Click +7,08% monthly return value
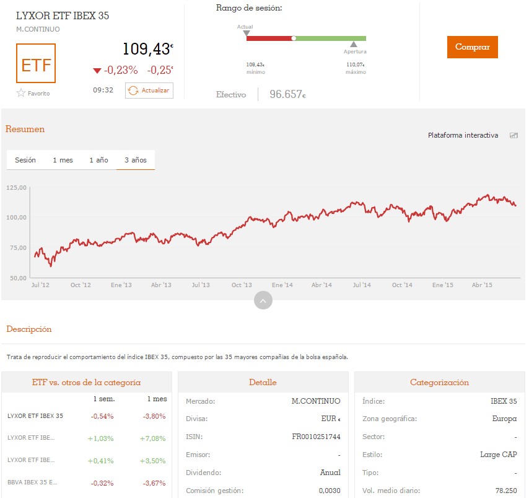Viewport: 529px width, 498px height. 153,438
